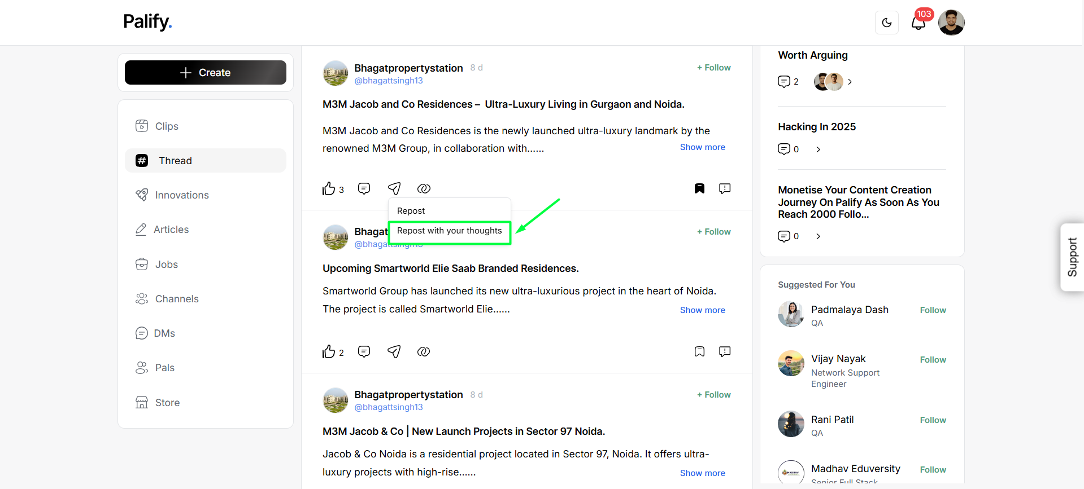Follow Rani Patil
The image size is (1084, 489).
tap(933, 420)
